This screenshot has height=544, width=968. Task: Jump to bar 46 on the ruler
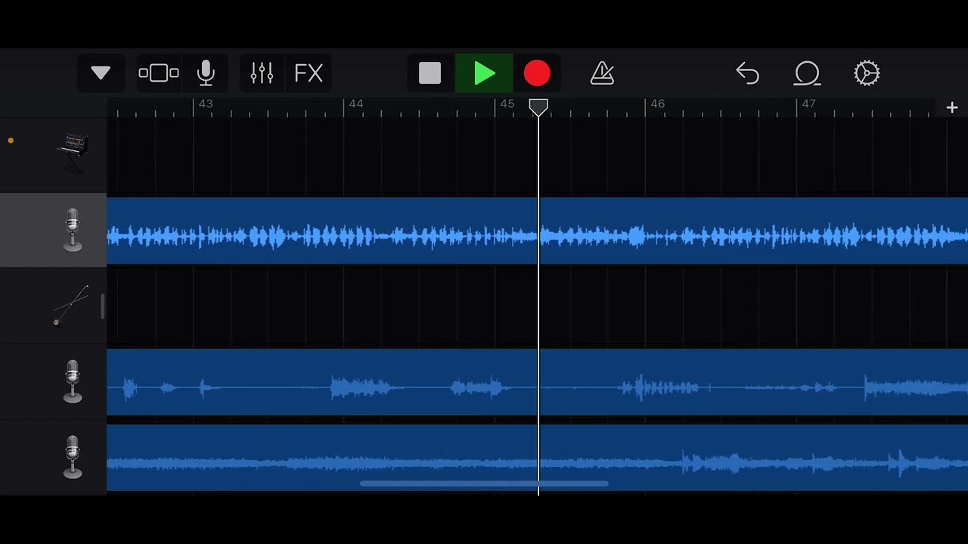658,104
